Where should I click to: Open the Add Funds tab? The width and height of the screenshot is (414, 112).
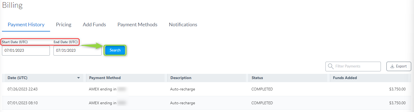pos(94,25)
